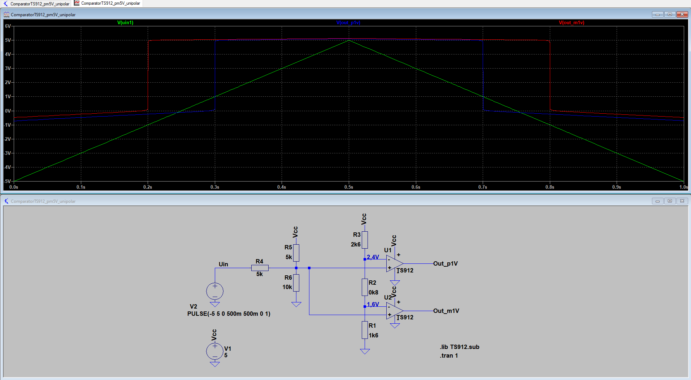
Task: Select resistor R6 symbol
Action: coord(296,283)
